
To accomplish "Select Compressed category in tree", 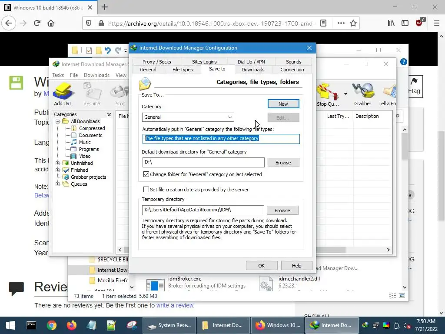I will click(92, 128).
